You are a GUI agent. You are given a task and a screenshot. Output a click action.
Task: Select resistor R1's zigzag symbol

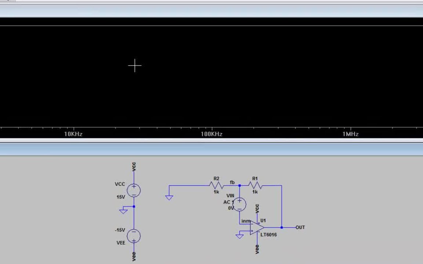[255, 185]
